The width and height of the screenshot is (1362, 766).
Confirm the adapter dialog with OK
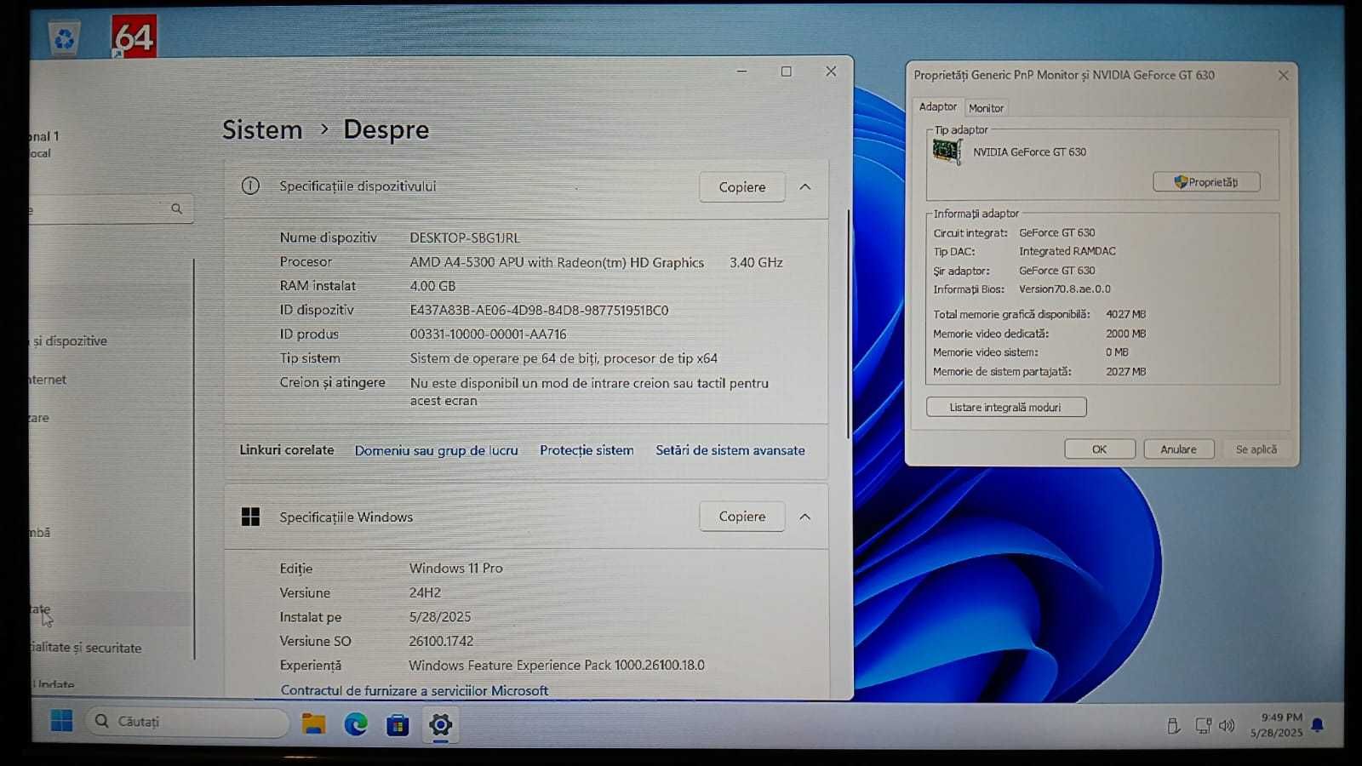click(x=1100, y=449)
